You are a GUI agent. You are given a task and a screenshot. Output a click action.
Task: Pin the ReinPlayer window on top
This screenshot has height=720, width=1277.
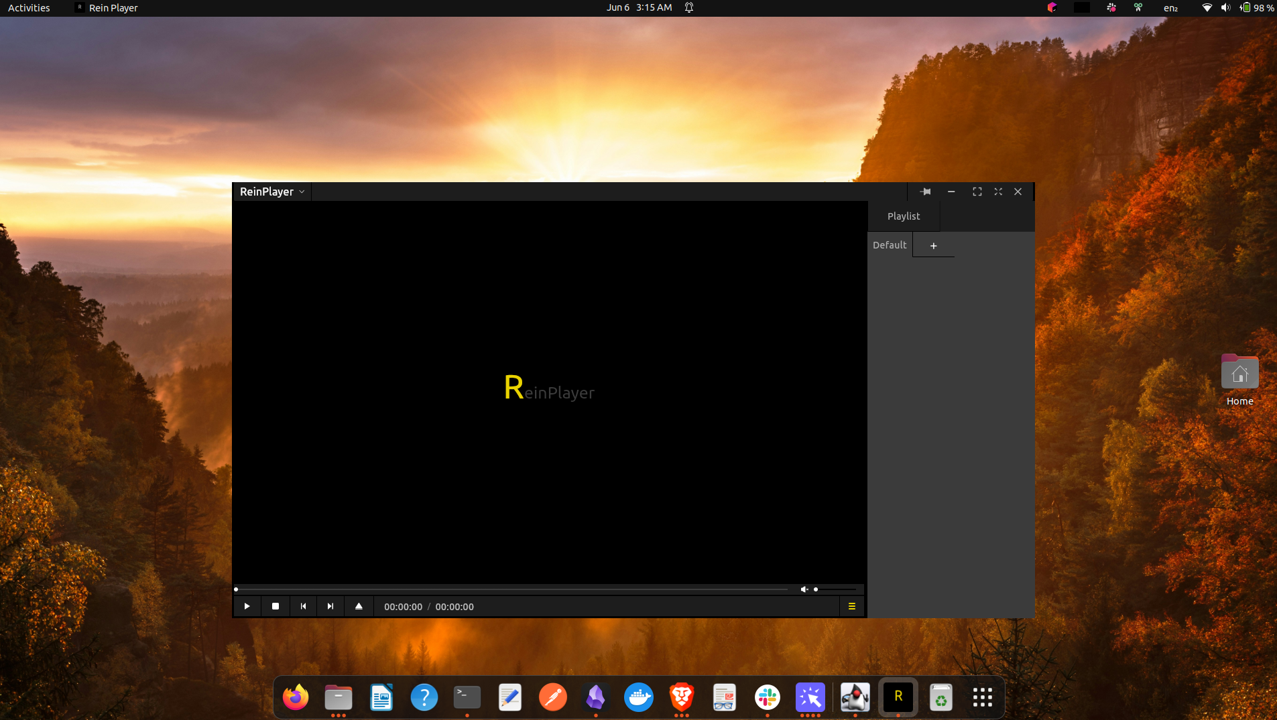[926, 192]
